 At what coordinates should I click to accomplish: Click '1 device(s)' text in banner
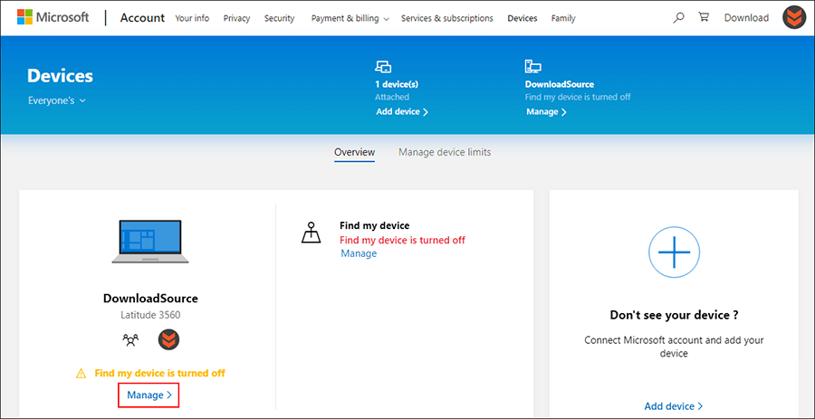(x=397, y=84)
